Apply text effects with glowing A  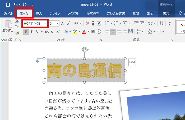(x=66, y=32)
